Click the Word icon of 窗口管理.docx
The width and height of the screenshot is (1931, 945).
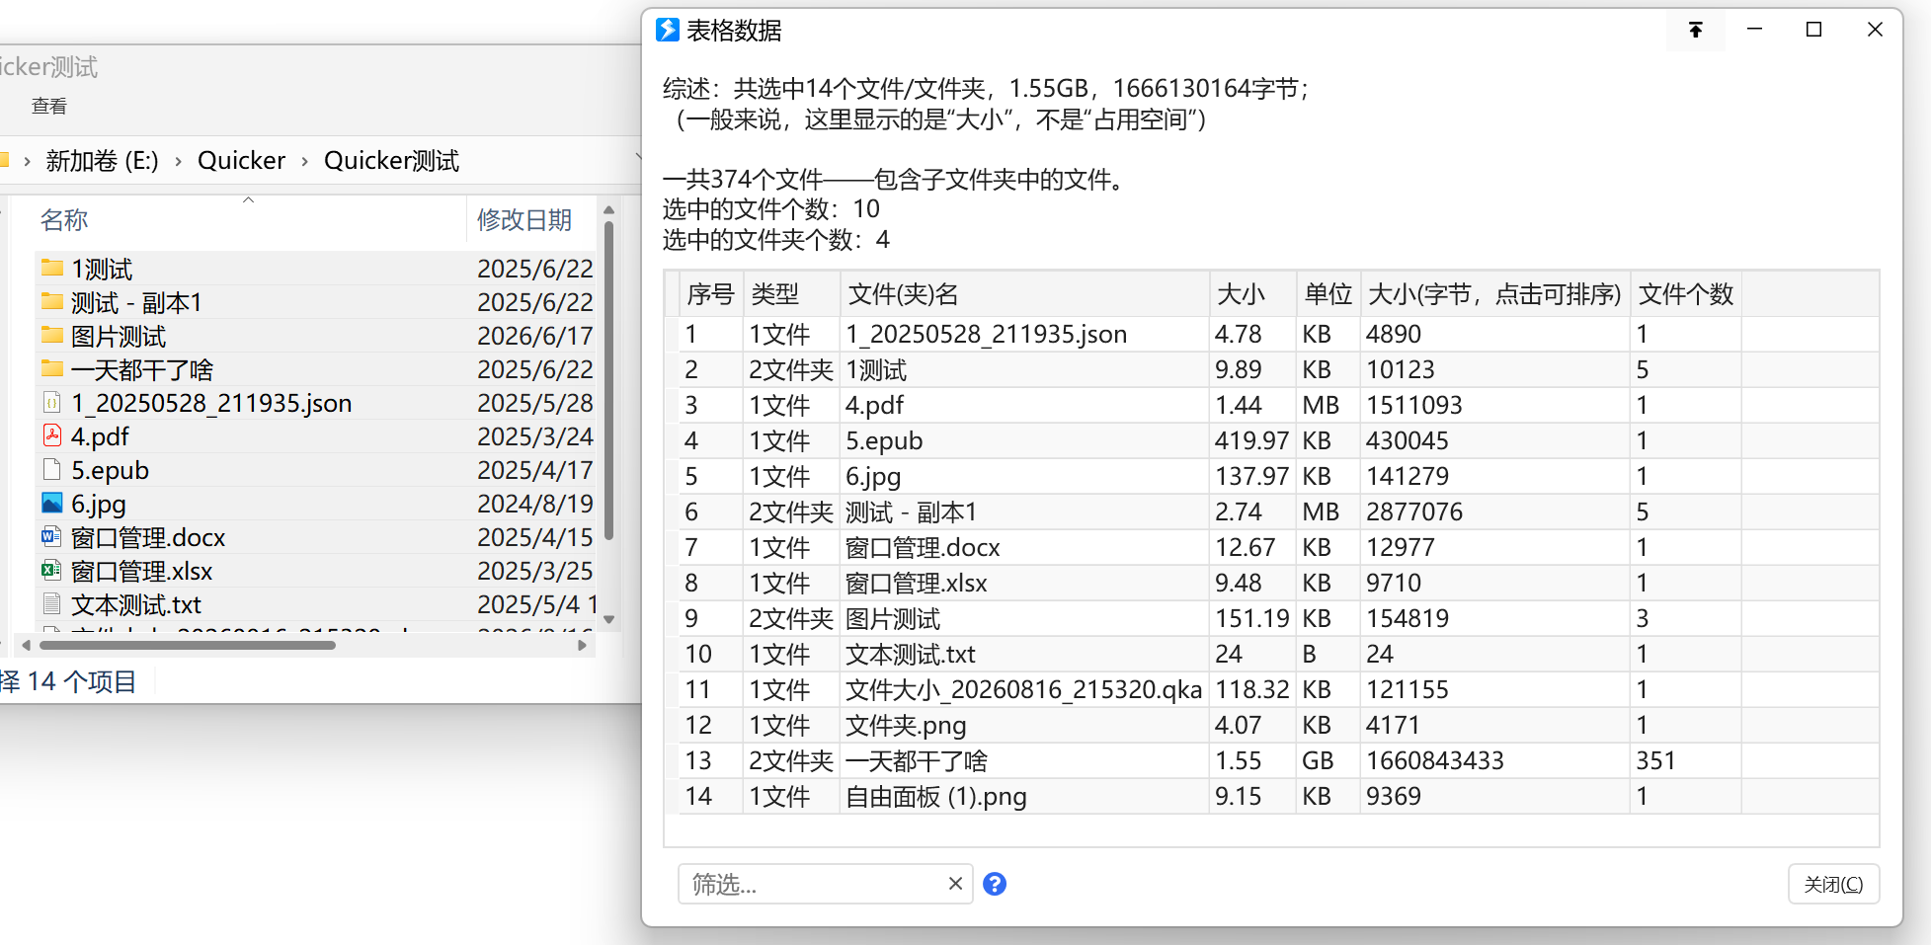click(x=51, y=536)
